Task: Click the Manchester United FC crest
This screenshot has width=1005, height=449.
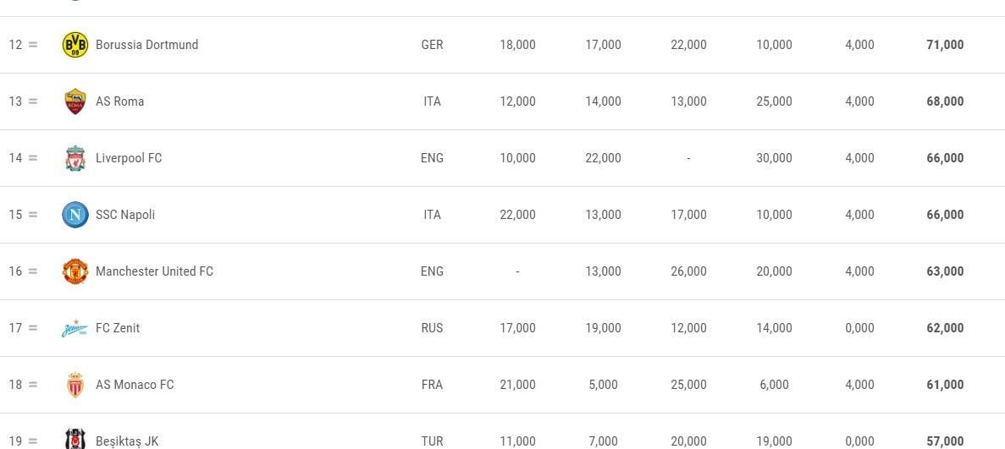Action: click(75, 271)
